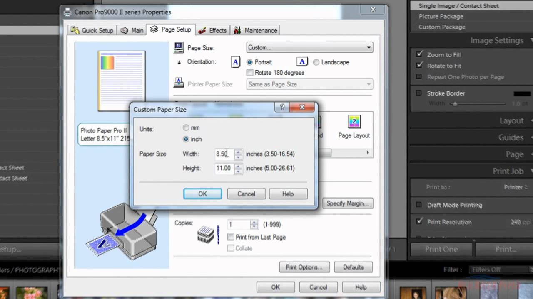The width and height of the screenshot is (533, 299).
Task: Choose Picture Package layout style
Action: pyautogui.click(x=441, y=16)
